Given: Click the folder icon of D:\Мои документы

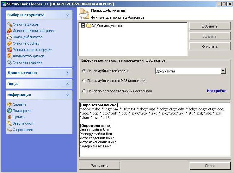Looking at the screenshot, I should coord(89,26).
